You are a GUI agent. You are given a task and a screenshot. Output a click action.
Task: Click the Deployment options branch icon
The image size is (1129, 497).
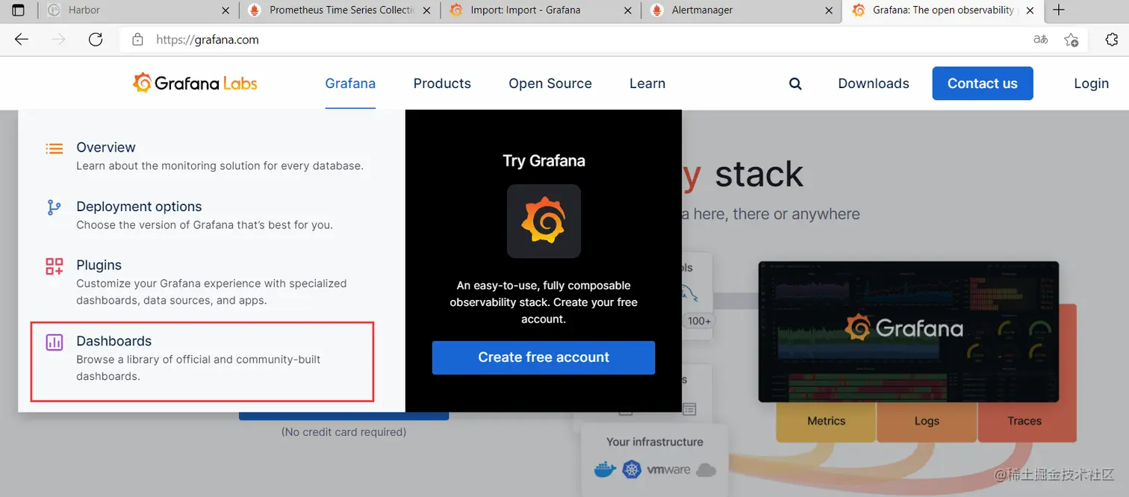55,207
